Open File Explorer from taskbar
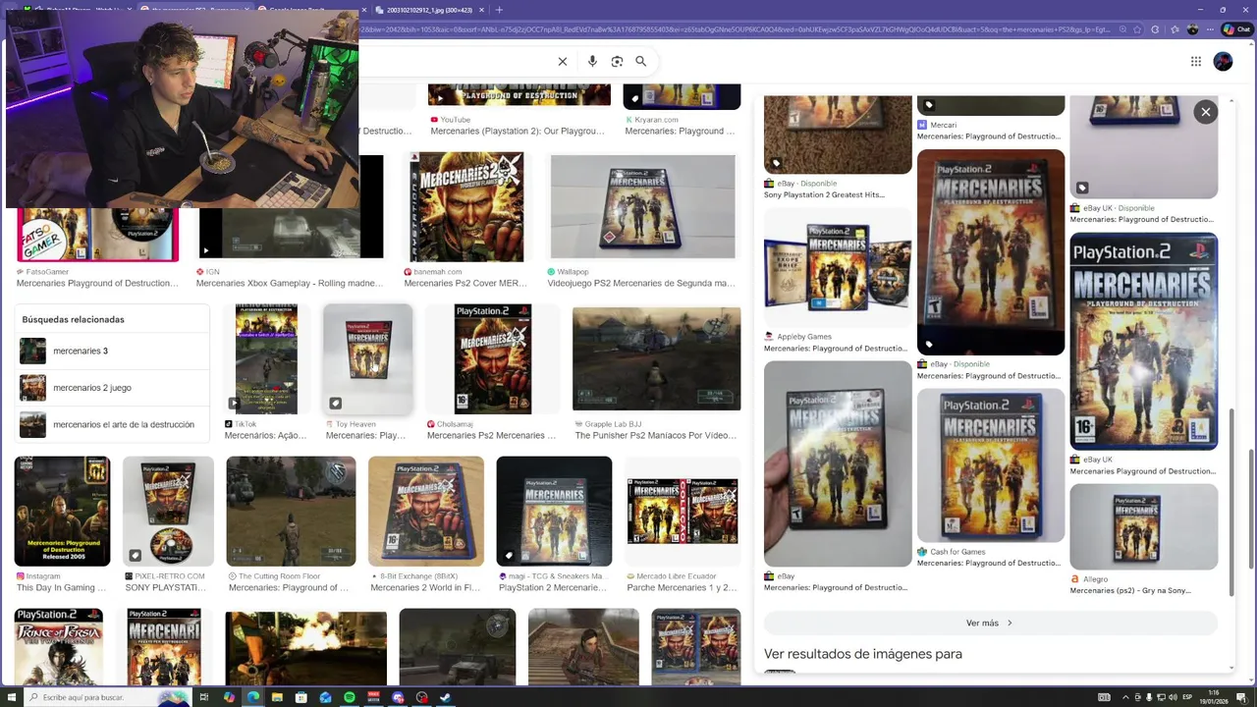The width and height of the screenshot is (1257, 707). (277, 697)
